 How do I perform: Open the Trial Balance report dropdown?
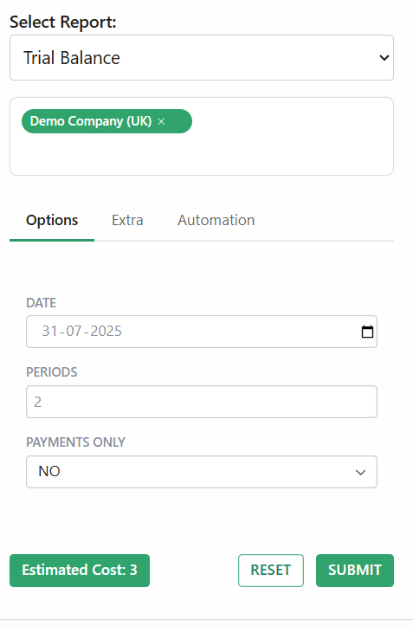click(202, 57)
